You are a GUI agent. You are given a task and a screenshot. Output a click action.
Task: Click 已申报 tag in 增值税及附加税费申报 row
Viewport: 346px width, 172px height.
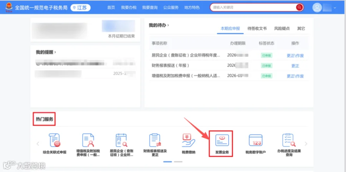266,76
